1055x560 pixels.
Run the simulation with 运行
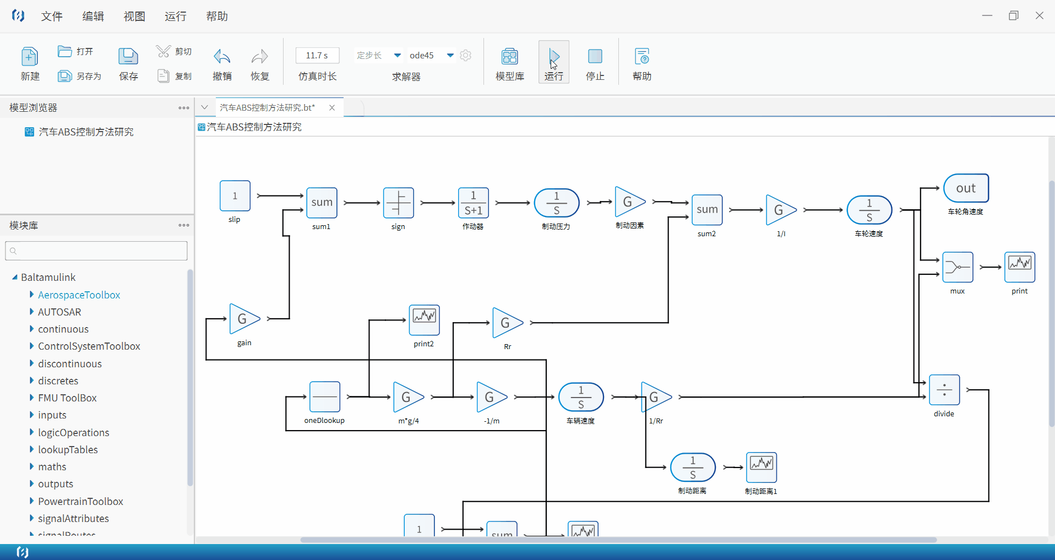click(x=554, y=62)
